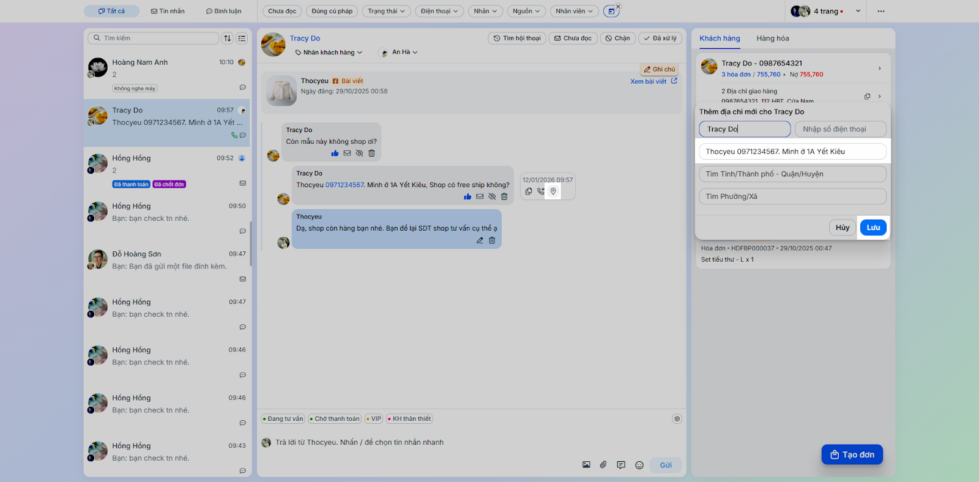979x482 pixels.
Task: Remove the date filter with the small X
Action: (x=618, y=6)
